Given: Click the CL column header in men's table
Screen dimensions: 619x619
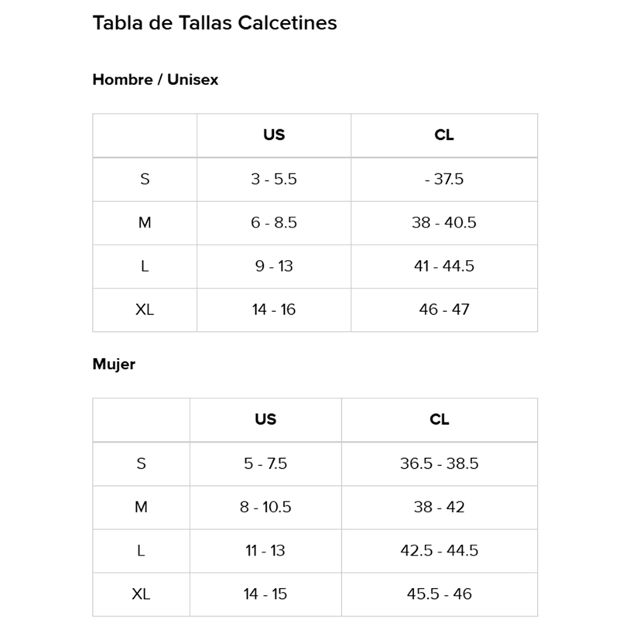Looking at the screenshot, I should (444, 135).
